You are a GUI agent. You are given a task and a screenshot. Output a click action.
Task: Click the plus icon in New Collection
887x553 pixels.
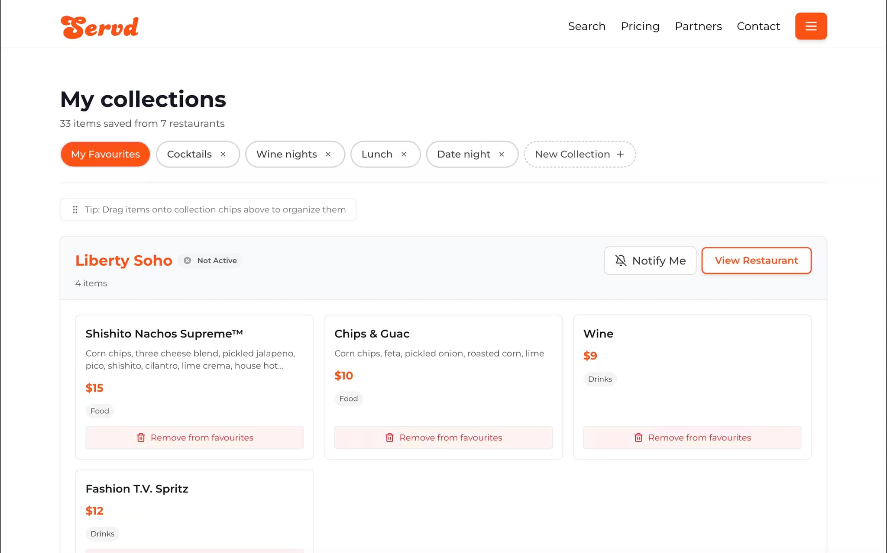pos(620,154)
